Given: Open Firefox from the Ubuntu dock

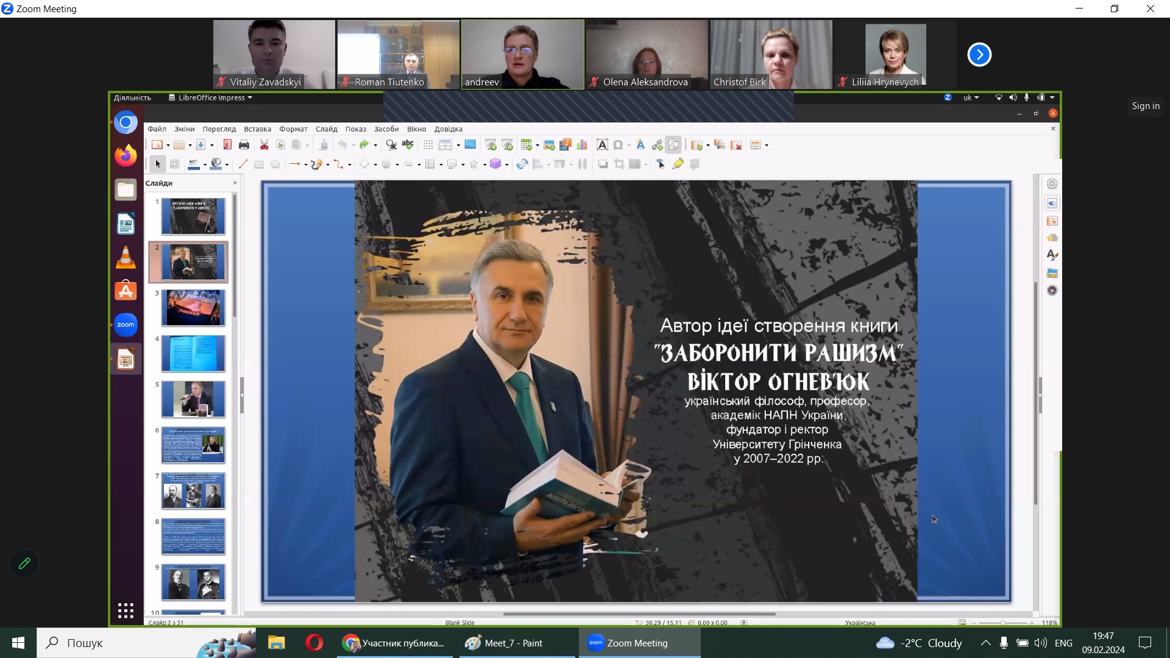Looking at the screenshot, I should [x=126, y=156].
